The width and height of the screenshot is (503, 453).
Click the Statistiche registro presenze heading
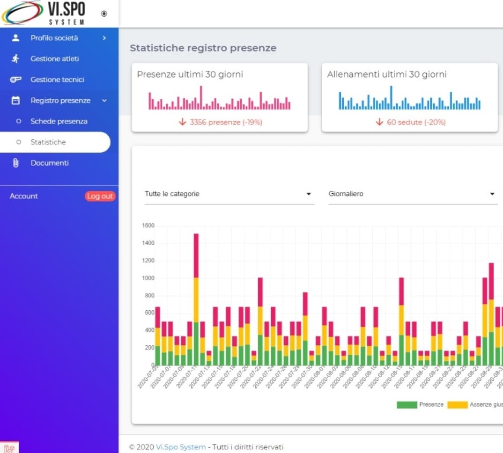tap(203, 48)
